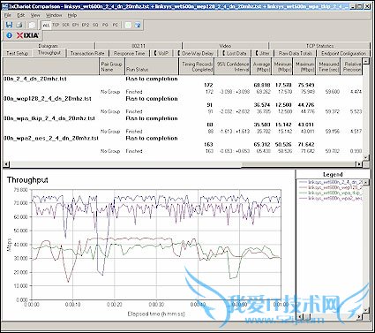Open the VoIP tab
375x333 pixels.
(x=161, y=53)
